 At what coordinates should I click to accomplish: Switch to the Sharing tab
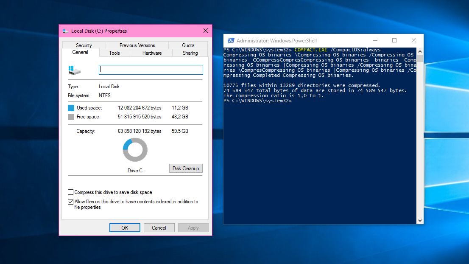point(190,53)
